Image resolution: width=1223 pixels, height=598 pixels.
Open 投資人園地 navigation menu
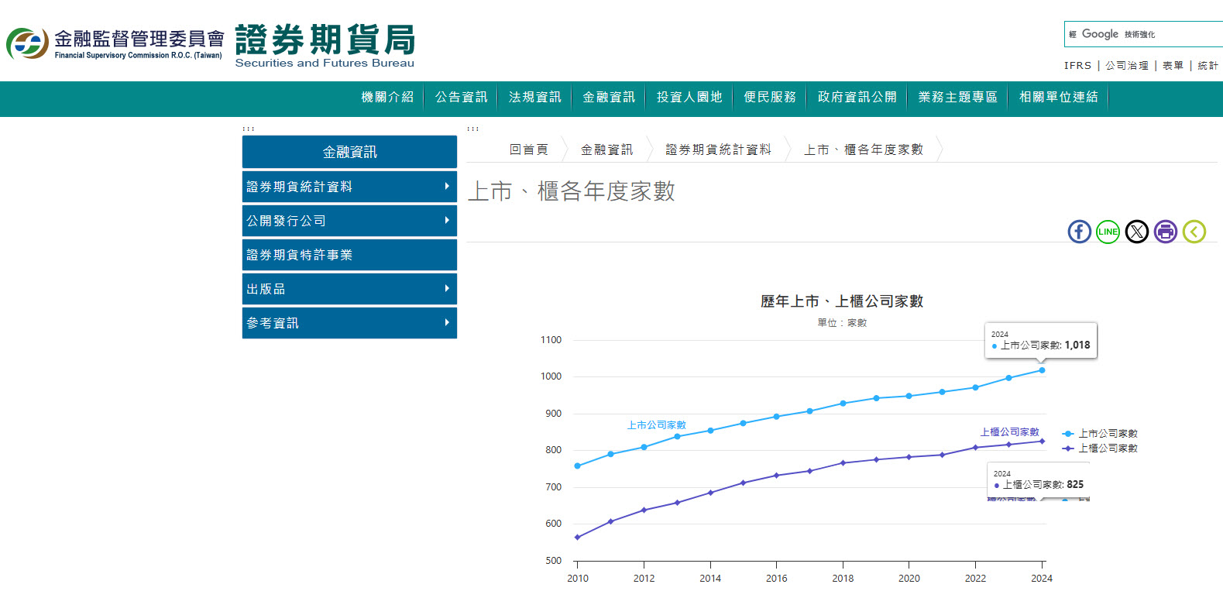click(x=689, y=98)
